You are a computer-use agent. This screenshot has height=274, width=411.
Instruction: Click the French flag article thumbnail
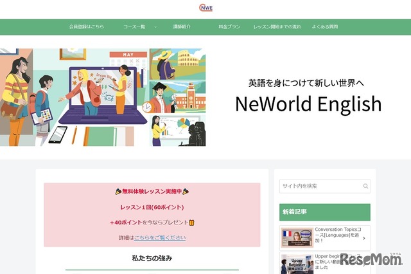(x=297, y=237)
